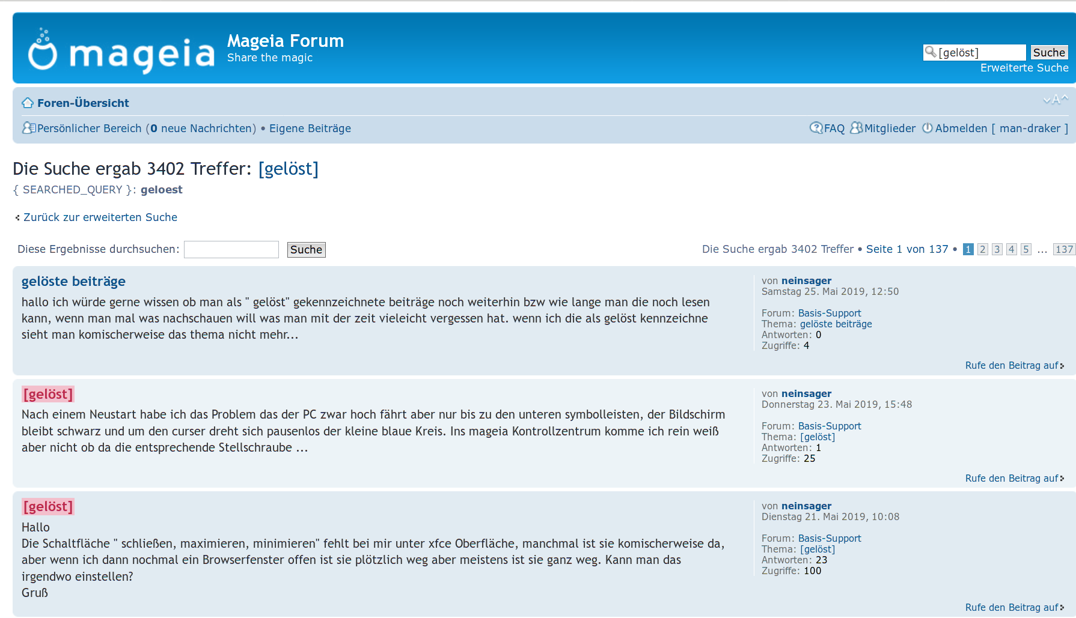
Task: Open Basis-Support forum in the 23. Mai result
Action: pos(830,426)
